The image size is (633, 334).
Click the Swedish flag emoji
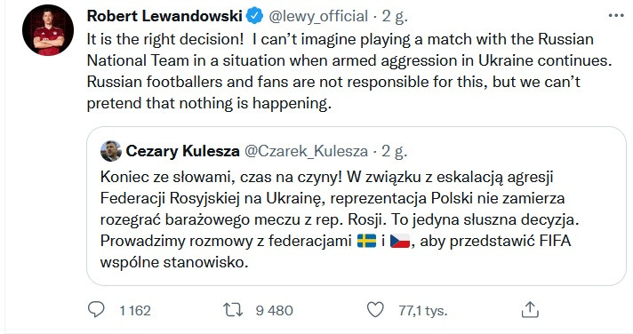click(x=366, y=241)
